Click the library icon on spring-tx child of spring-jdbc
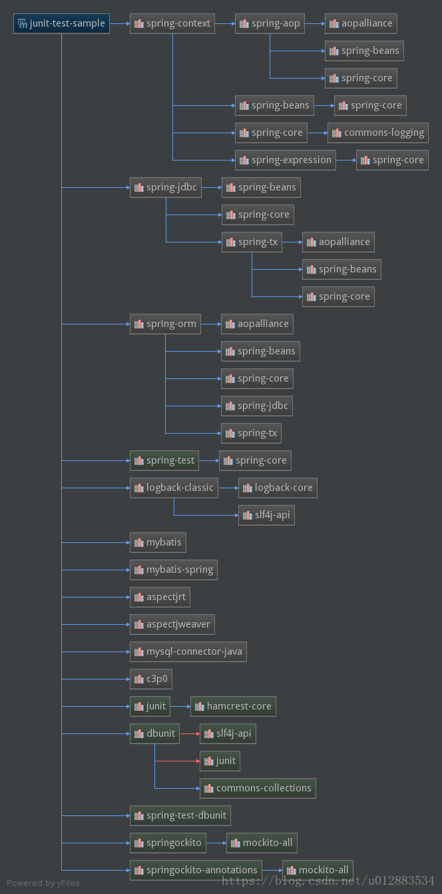 click(230, 242)
